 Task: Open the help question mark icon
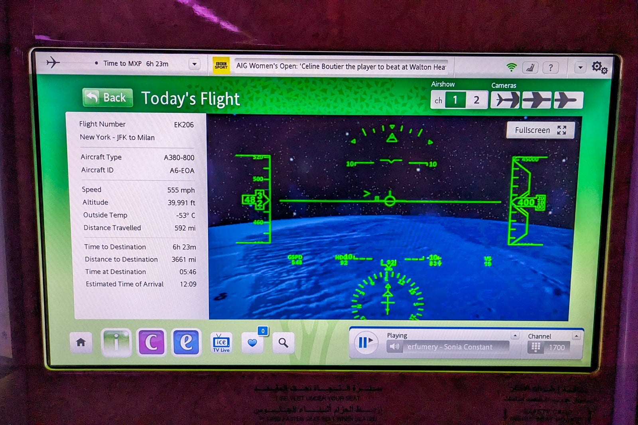(551, 68)
